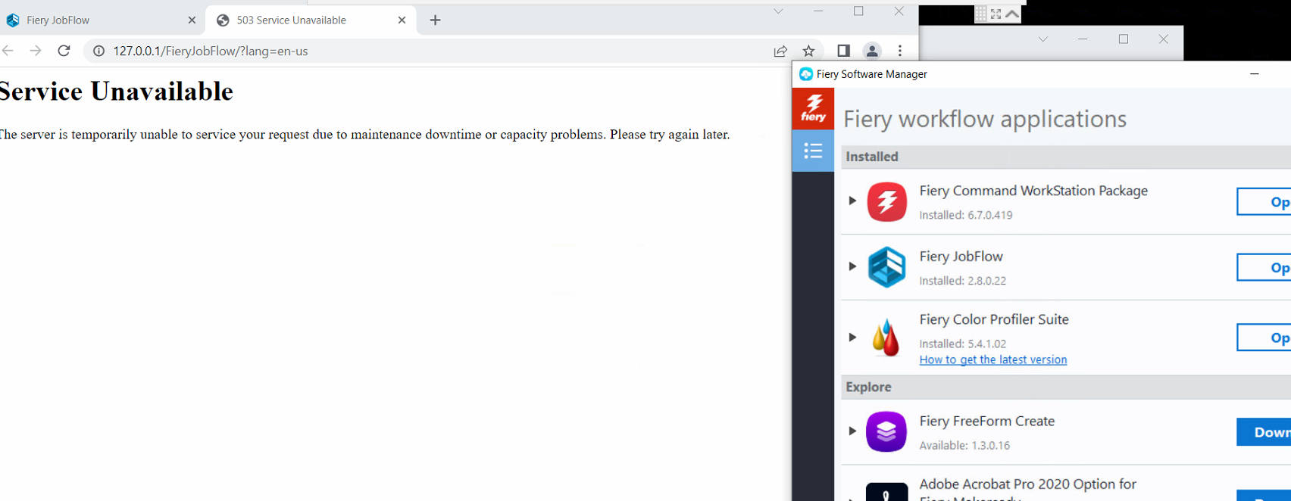
Task: Collapse the top toolbar with up chevron
Action: click(1012, 14)
